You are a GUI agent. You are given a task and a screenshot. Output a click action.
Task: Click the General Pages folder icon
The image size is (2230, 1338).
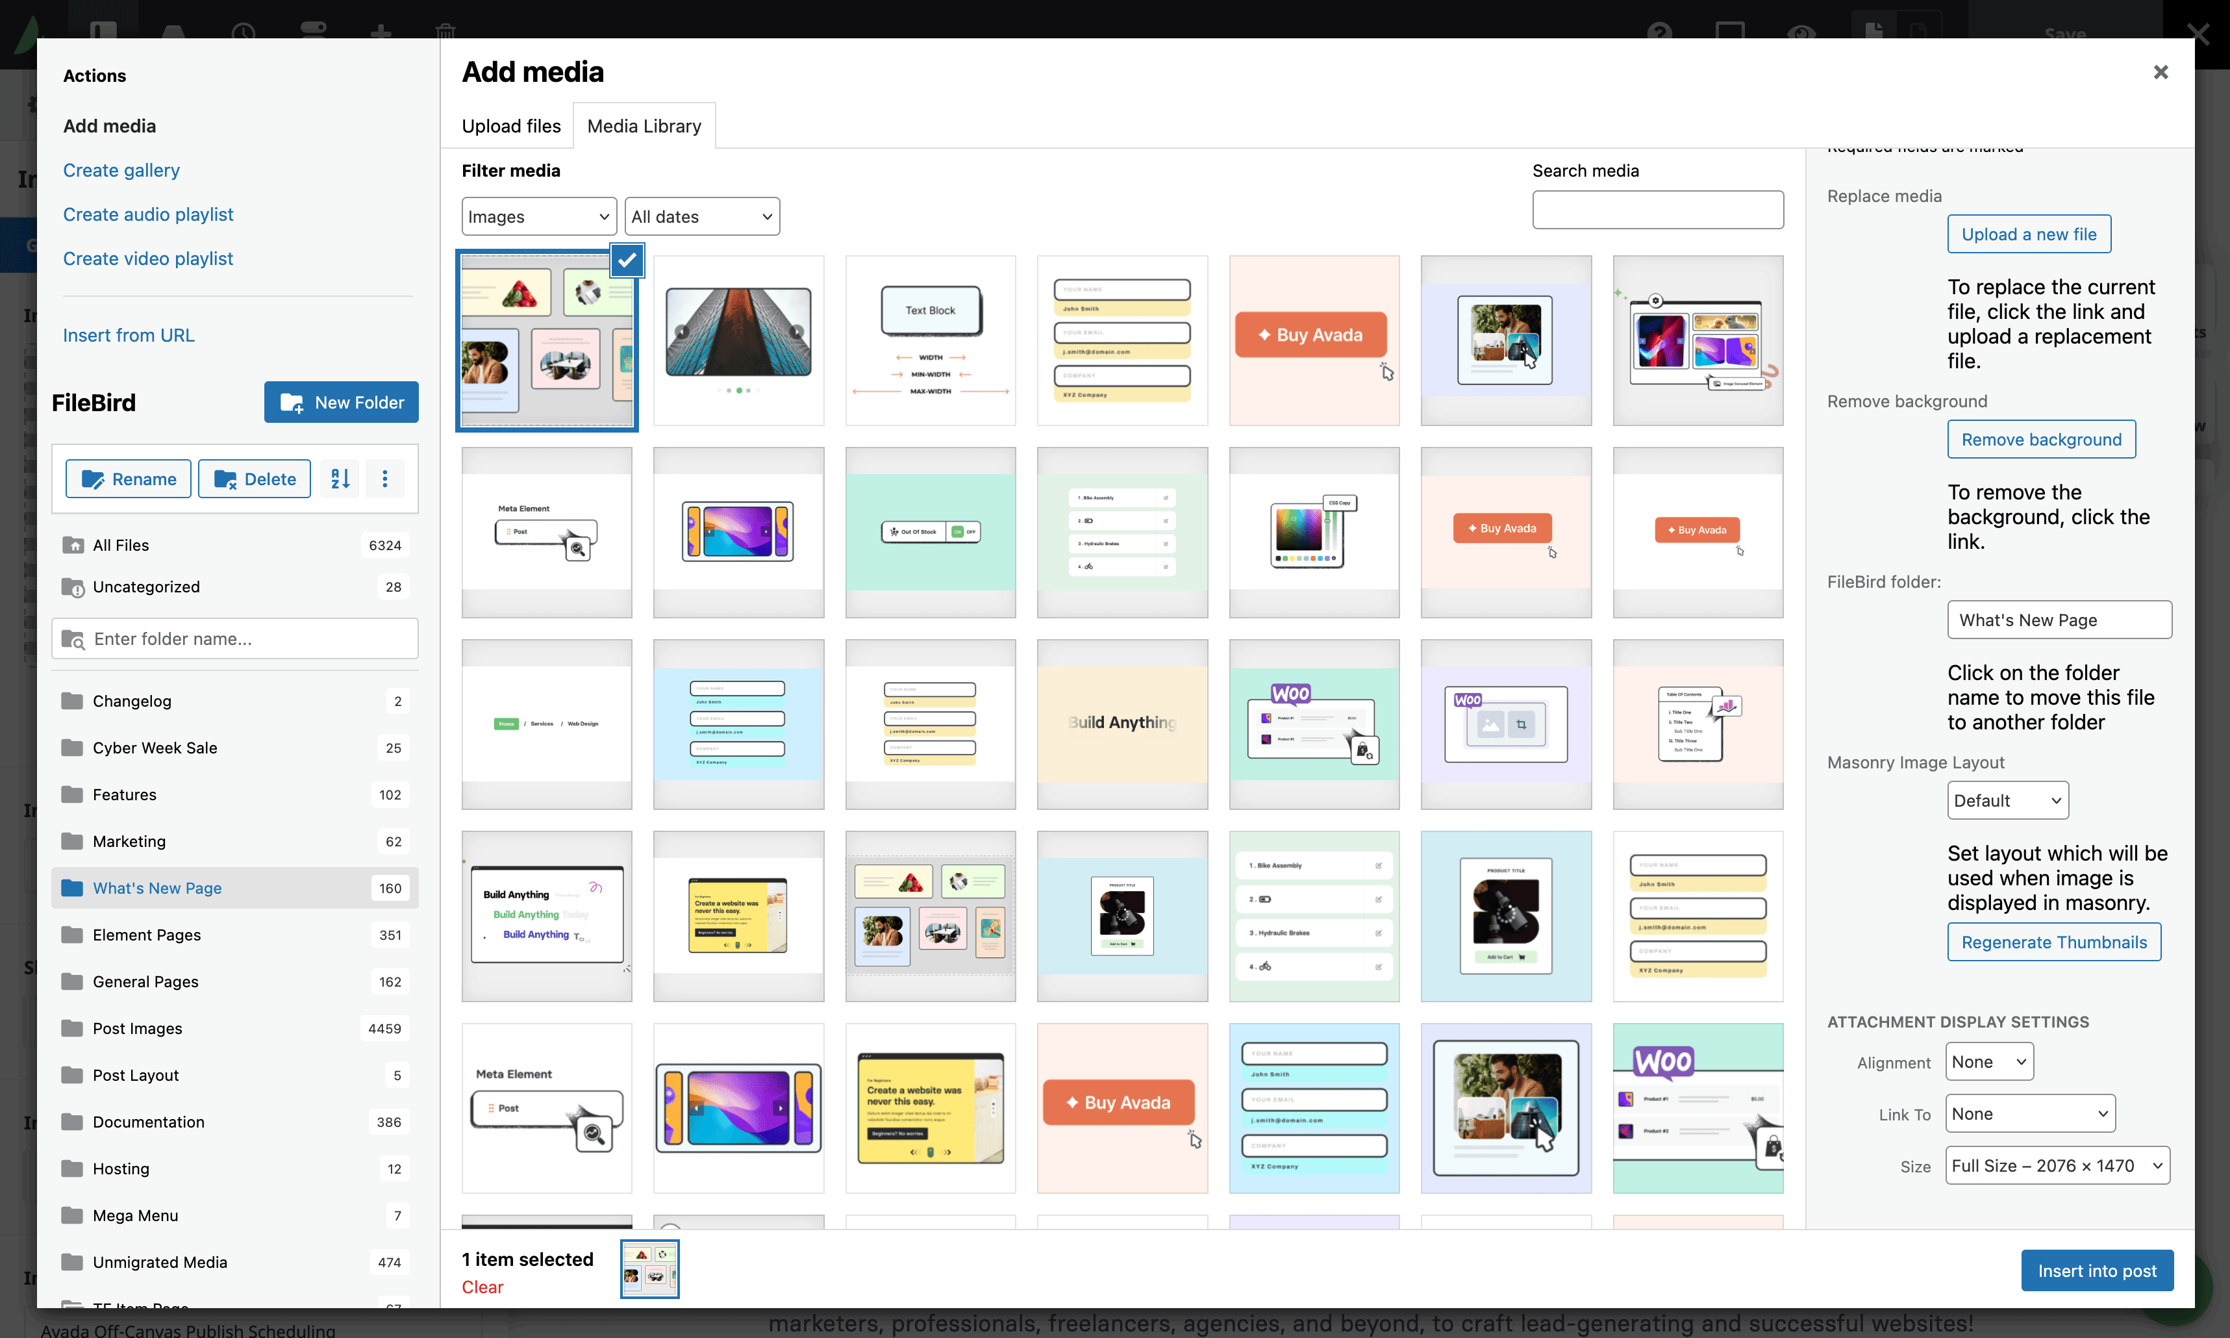tap(72, 982)
